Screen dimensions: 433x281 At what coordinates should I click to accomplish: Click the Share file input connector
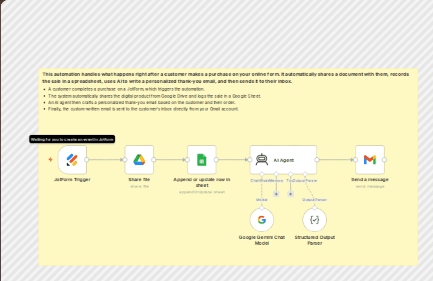[125, 160]
